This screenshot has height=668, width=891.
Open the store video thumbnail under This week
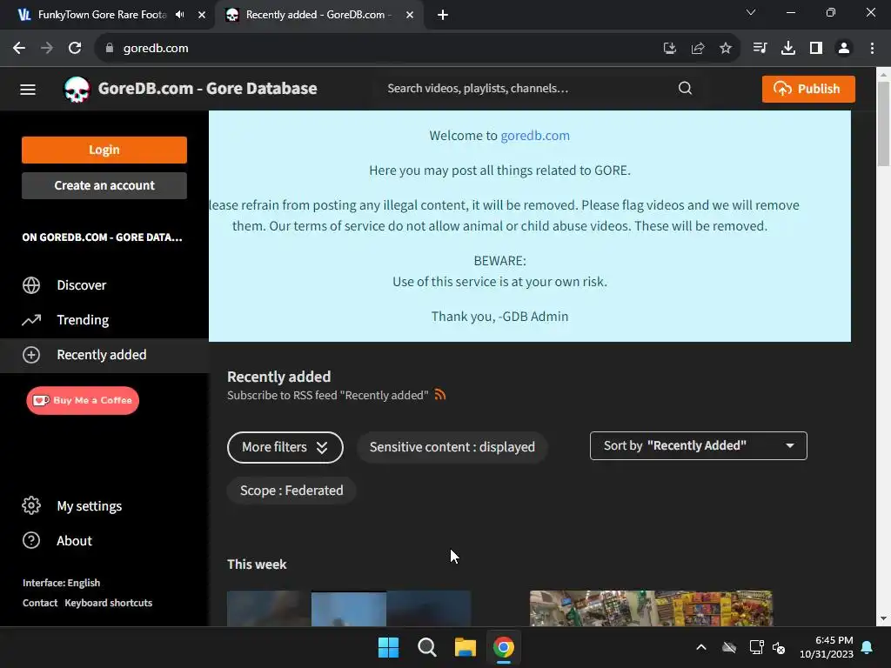[651, 608]
